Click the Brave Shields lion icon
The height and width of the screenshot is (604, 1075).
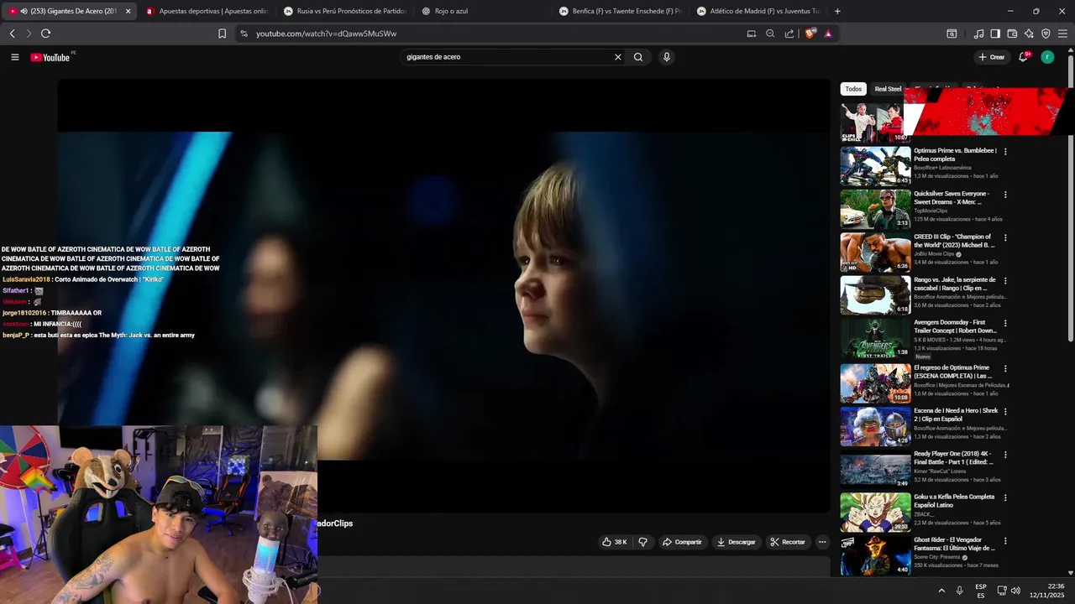810,34
